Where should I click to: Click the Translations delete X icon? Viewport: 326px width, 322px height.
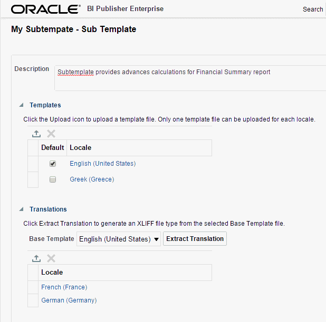coord(51,258)
